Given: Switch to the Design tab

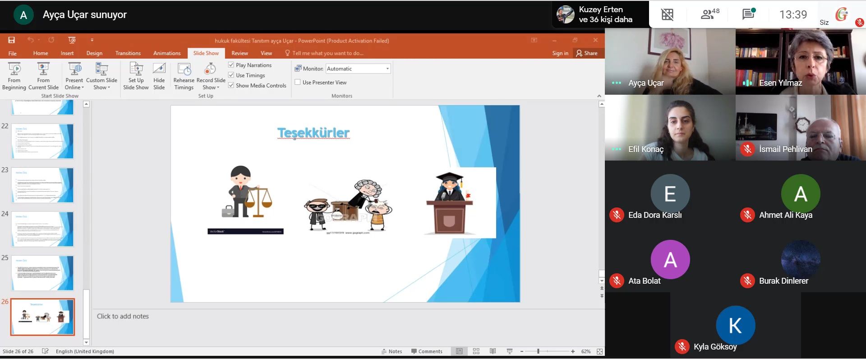Looking at the screenshot, I should pos(94,53).
